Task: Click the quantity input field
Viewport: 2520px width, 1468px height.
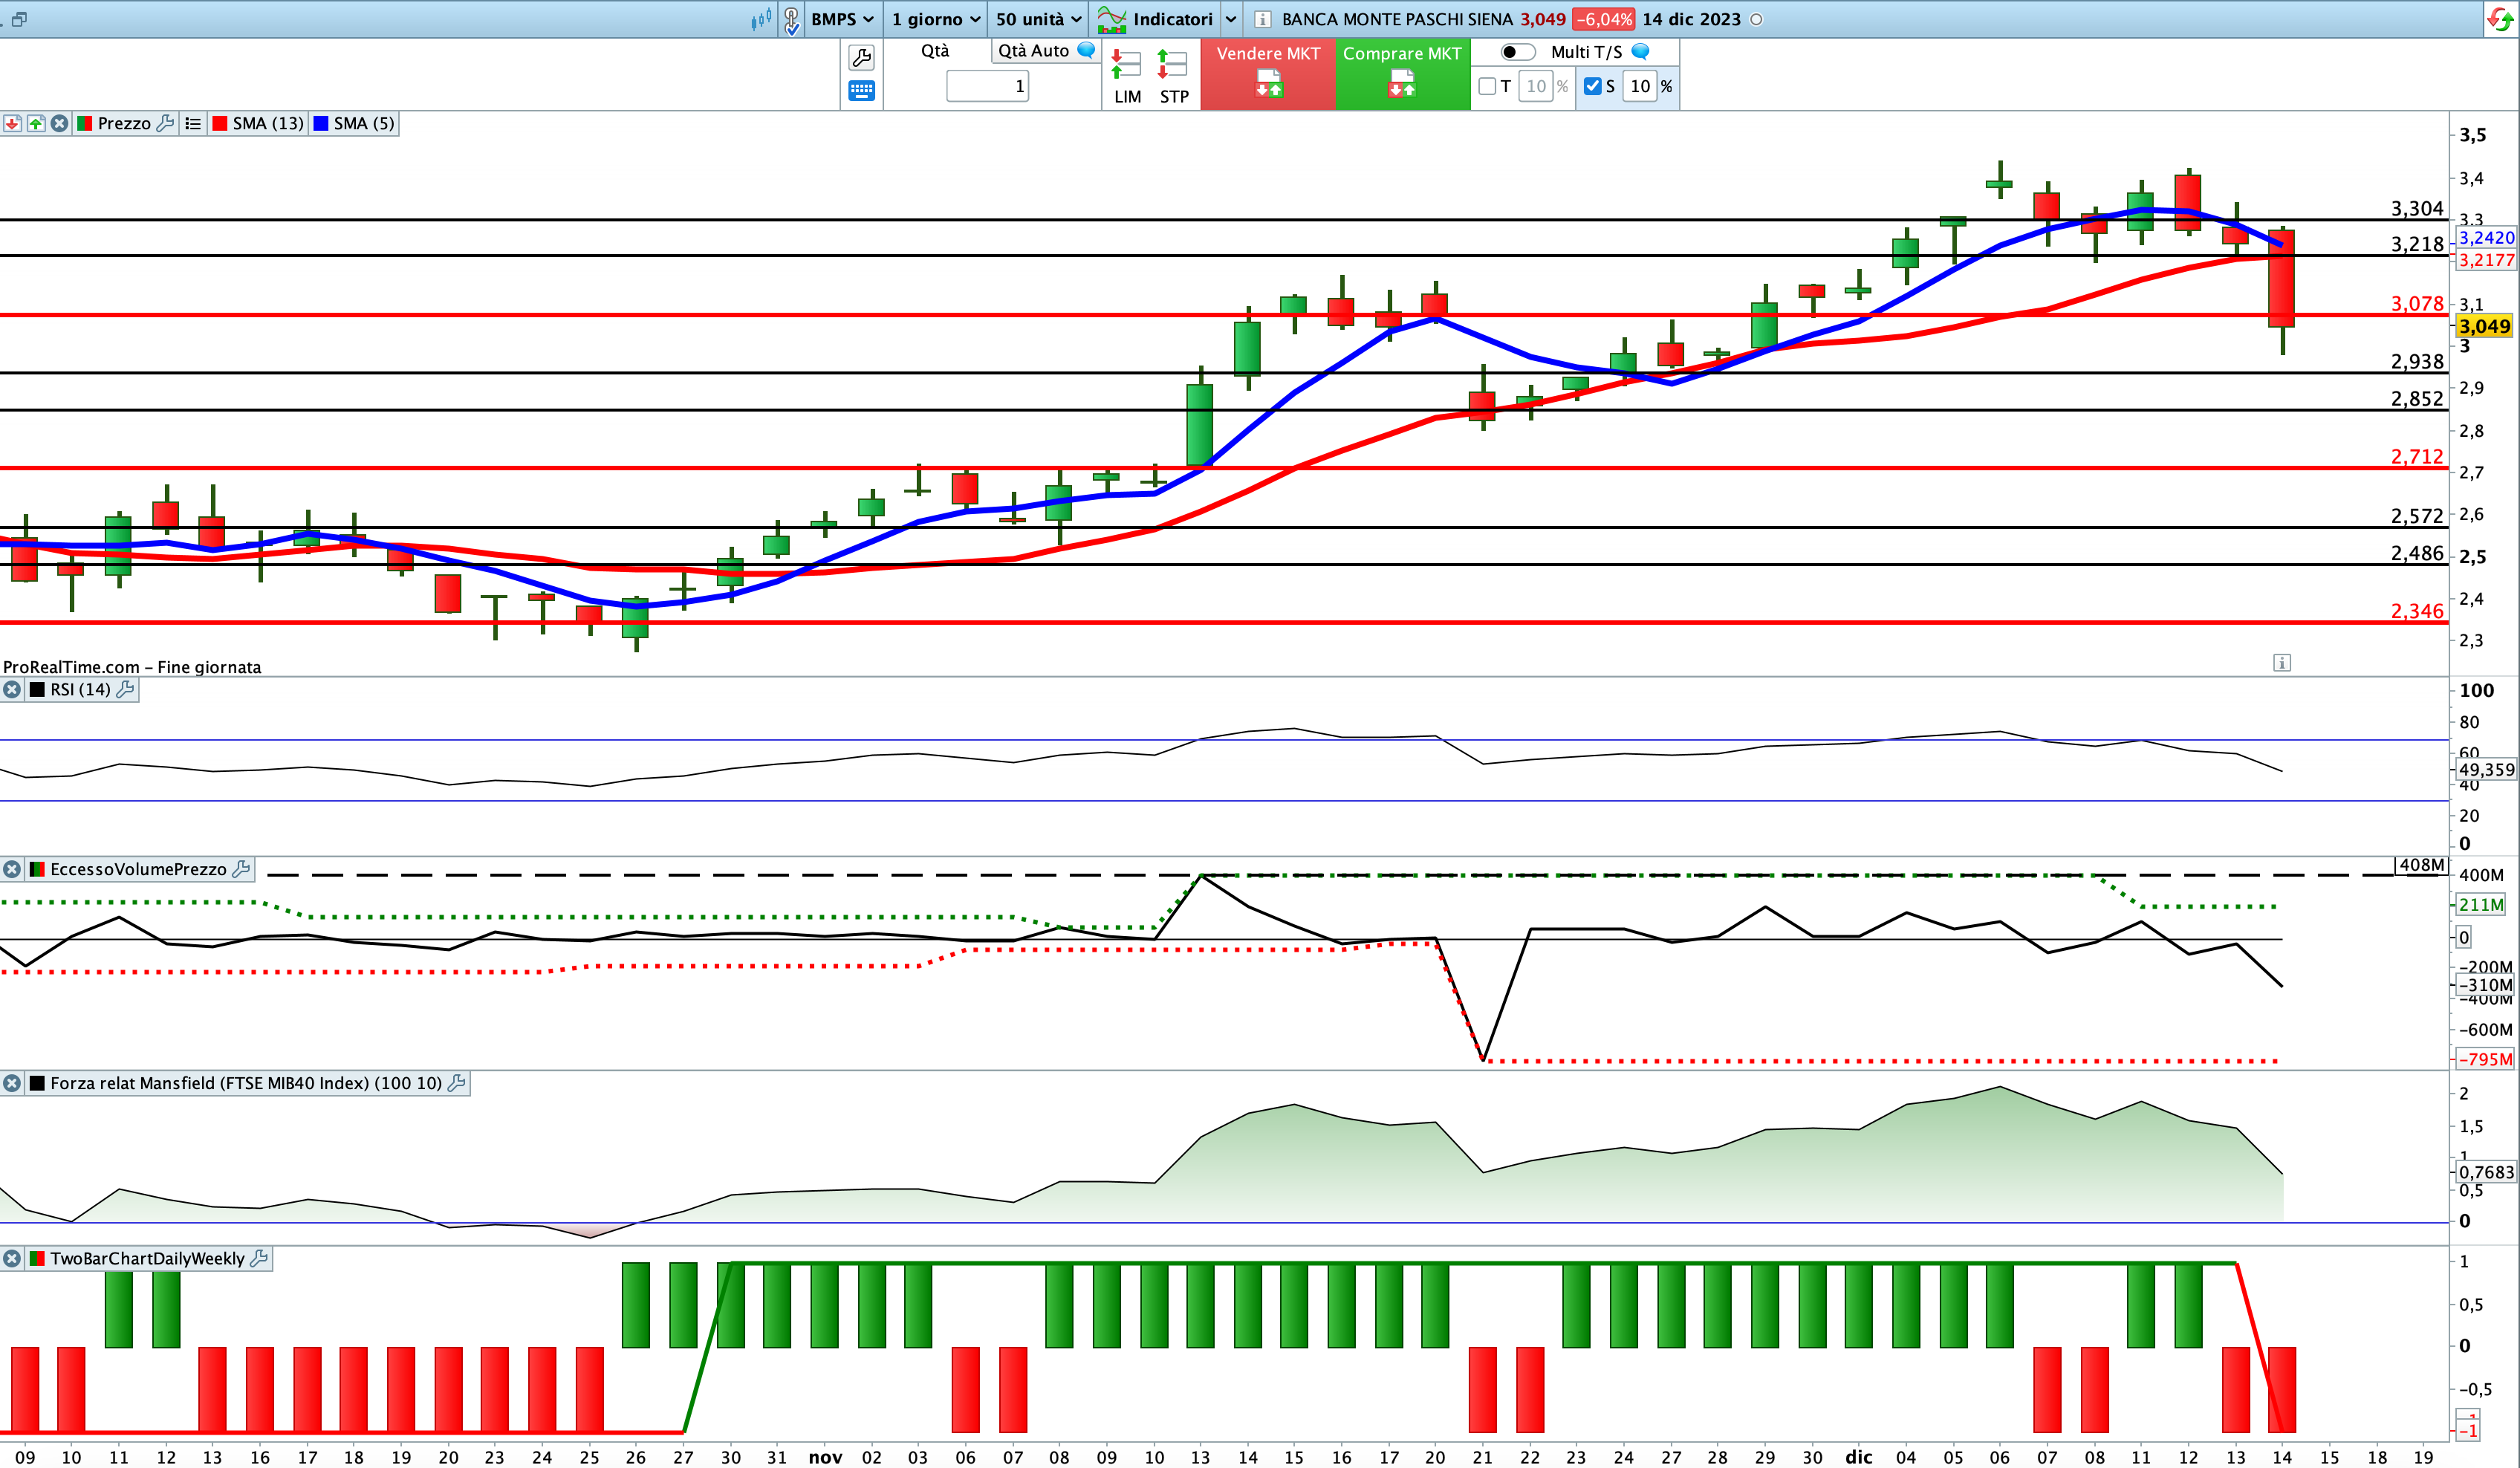Action: (987, 86)
